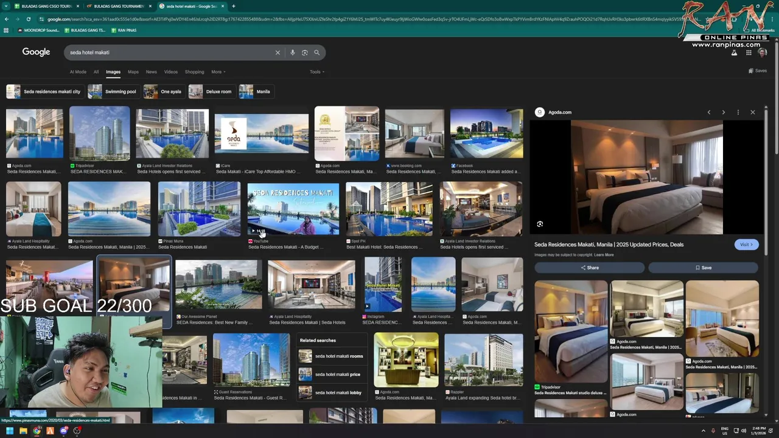Open the Google apps grid
This screenshot has height=438, width=779.
pos(749,53)
